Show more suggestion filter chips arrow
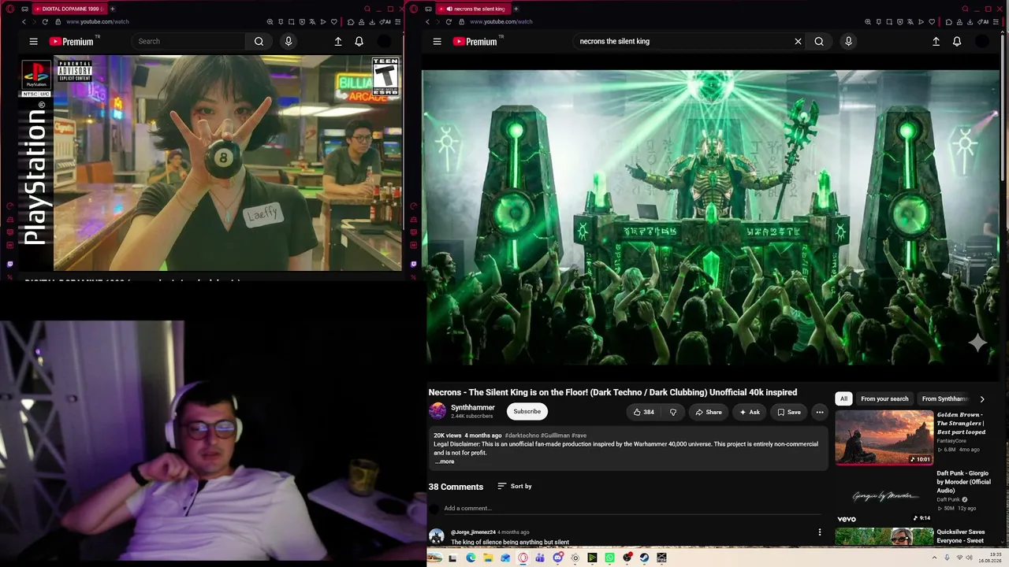This screenshot has width=1009, height=567. pyautogui.click(x=981, y=399)
